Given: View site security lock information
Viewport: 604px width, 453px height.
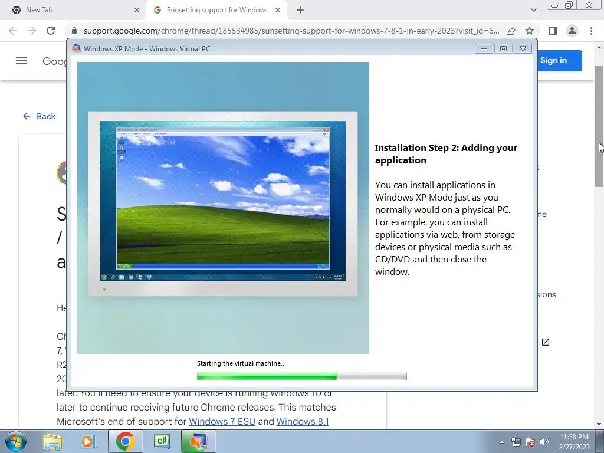Looking at the screenshot, I should (74, 31).
